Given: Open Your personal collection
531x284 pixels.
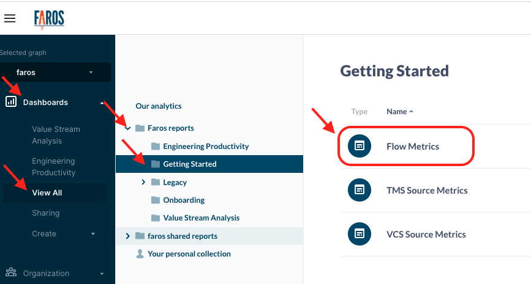Looking at the screenshot, I should pos(189,253).
